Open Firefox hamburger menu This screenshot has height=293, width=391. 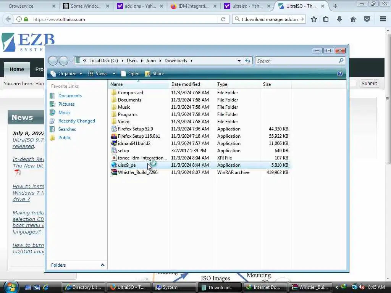point(383,19)
